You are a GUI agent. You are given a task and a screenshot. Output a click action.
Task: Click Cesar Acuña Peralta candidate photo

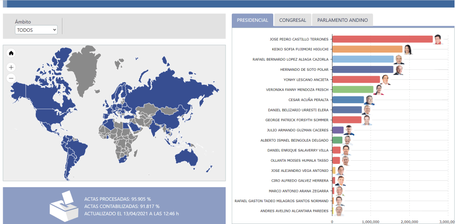tap(369, 100)
